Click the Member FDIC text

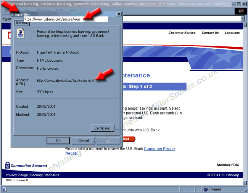pyautogui.click(x=228, y=165)
